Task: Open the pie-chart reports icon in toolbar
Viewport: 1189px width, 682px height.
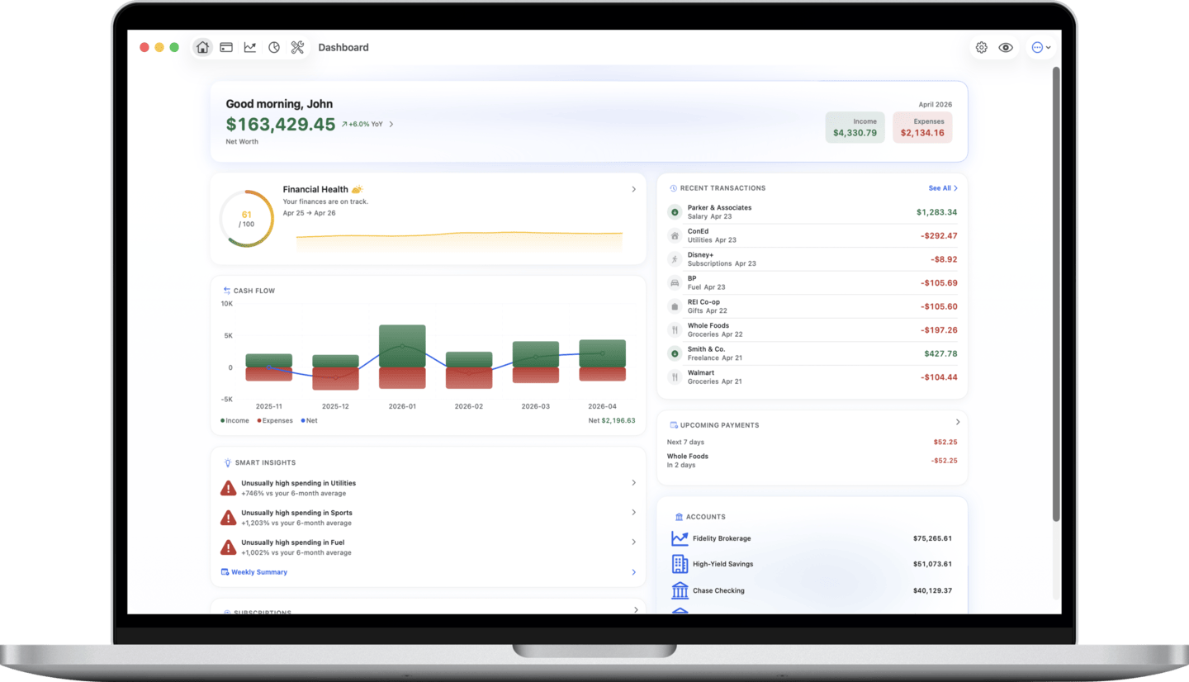Action: pyautogui.click(x=274, y=48)
